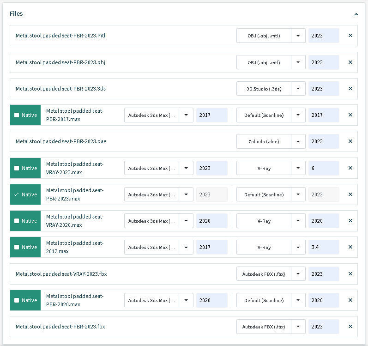Remove the PBR-2023.mtl file row
The image size is (368, 346).
tap(350, 36)
